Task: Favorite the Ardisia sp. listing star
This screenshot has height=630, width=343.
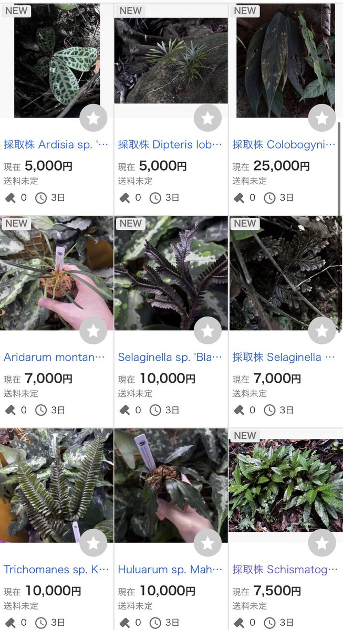Action: pos(93,118)
